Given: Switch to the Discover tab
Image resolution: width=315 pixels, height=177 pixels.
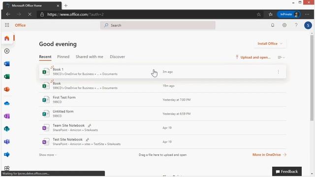Looking at the screenshot, I should tap(117, 57).
